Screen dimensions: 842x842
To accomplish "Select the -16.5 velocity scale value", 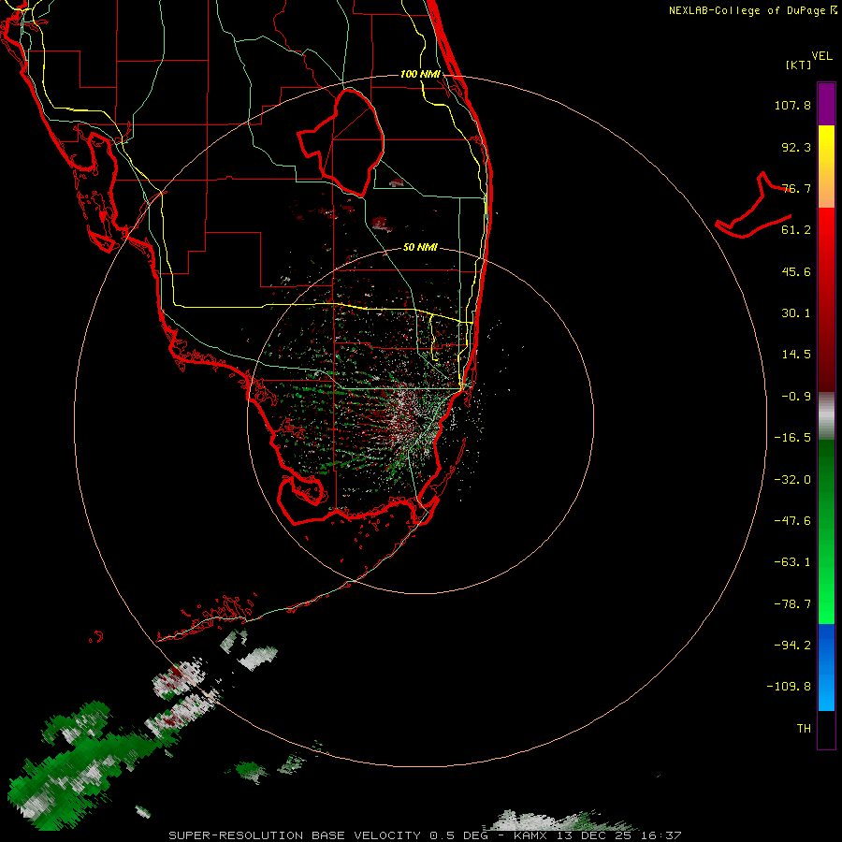I will click(x=792, y=438).
